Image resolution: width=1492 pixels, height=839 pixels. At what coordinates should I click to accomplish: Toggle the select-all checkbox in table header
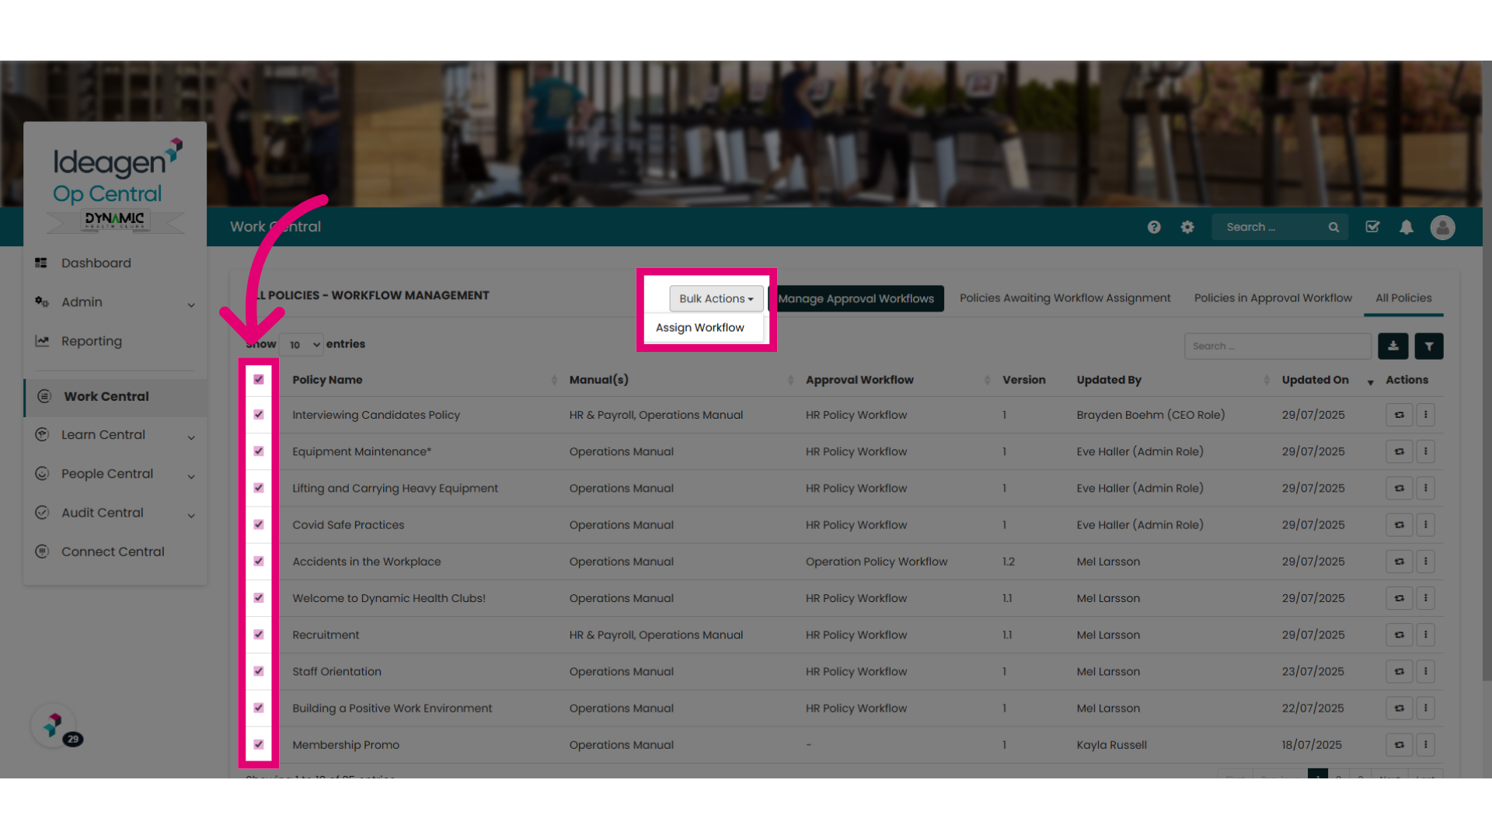[x=259, y=379]
